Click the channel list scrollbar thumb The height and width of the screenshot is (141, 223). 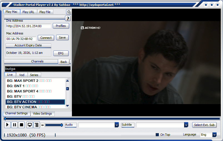(67, 89)
